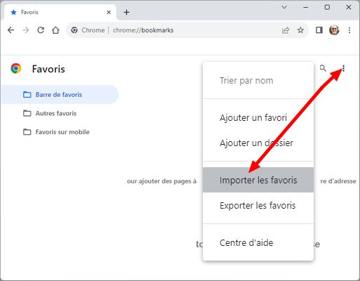Choose Exporter les favoris
This screenshot has height=281, width=360.
pos(258,206)
